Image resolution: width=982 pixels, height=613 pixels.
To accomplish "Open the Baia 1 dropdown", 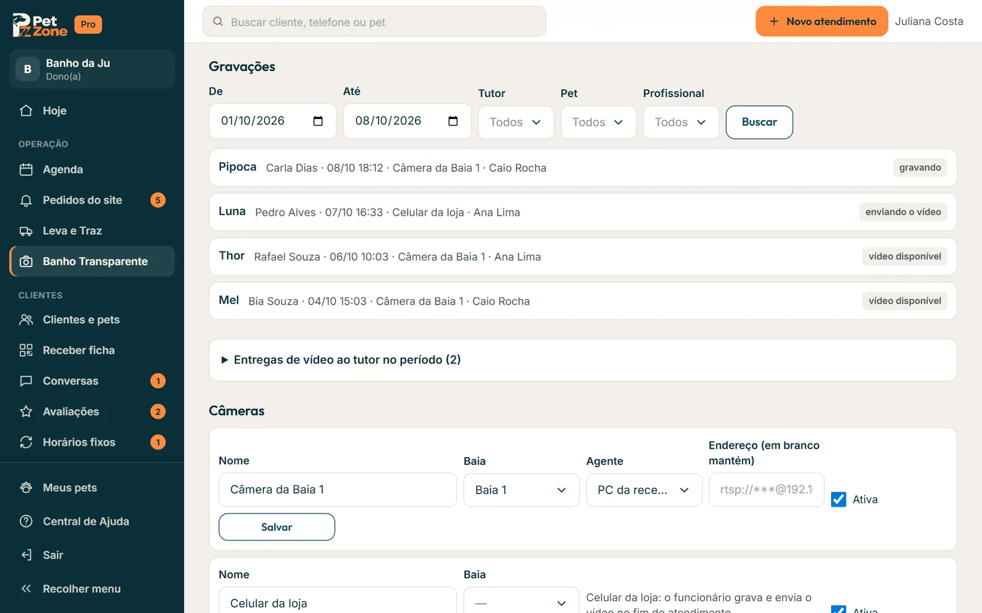I will coord(521,490).
